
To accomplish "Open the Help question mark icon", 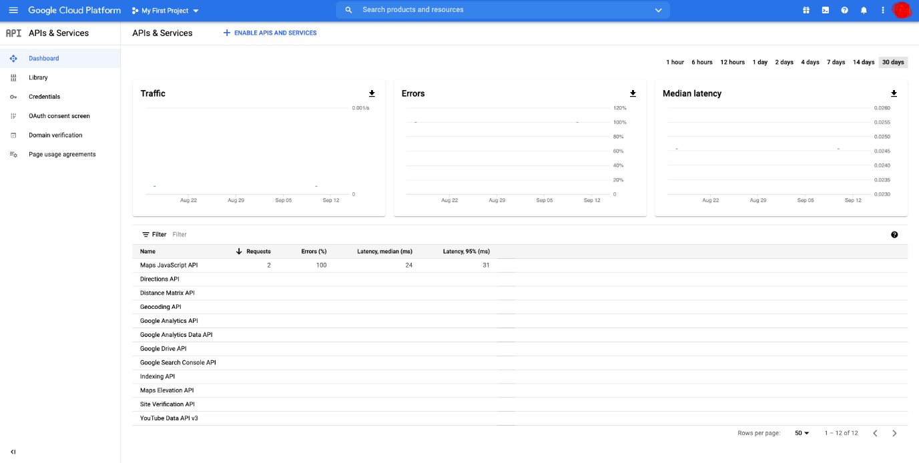I will (x=845, y=10).
